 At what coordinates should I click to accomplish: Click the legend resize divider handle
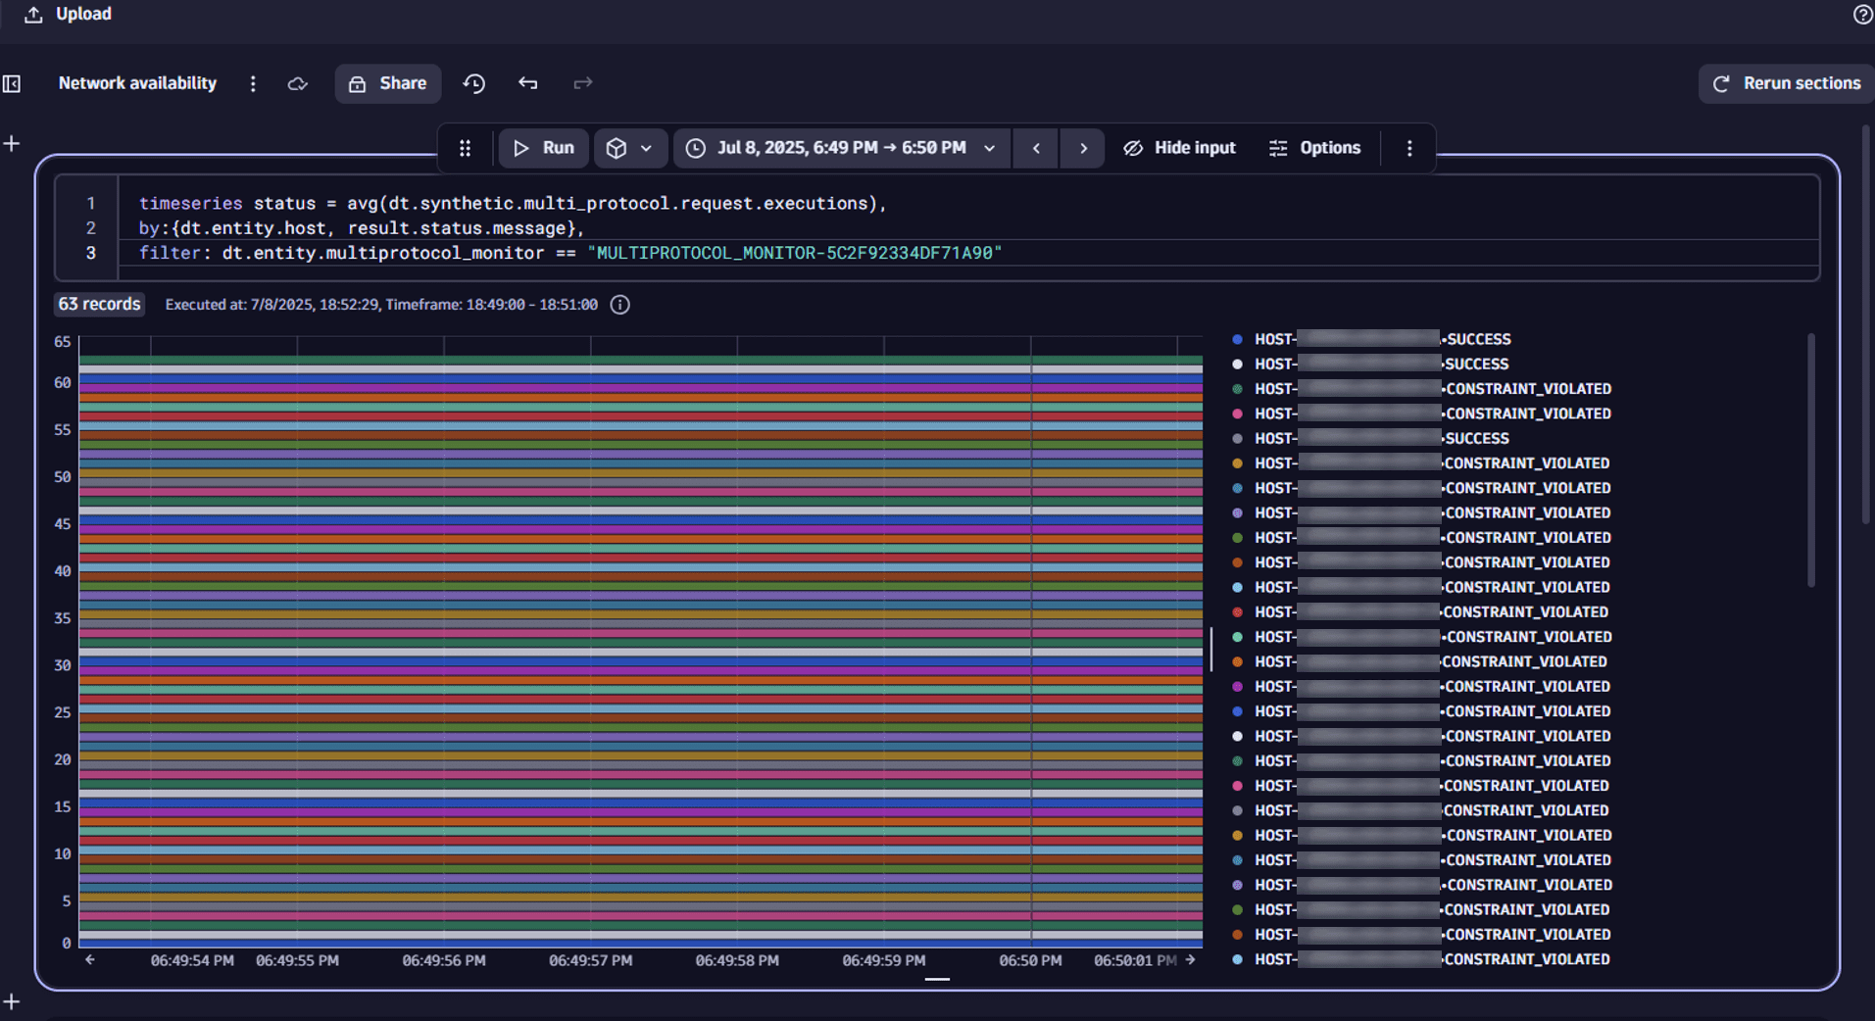pos(1212,651)
